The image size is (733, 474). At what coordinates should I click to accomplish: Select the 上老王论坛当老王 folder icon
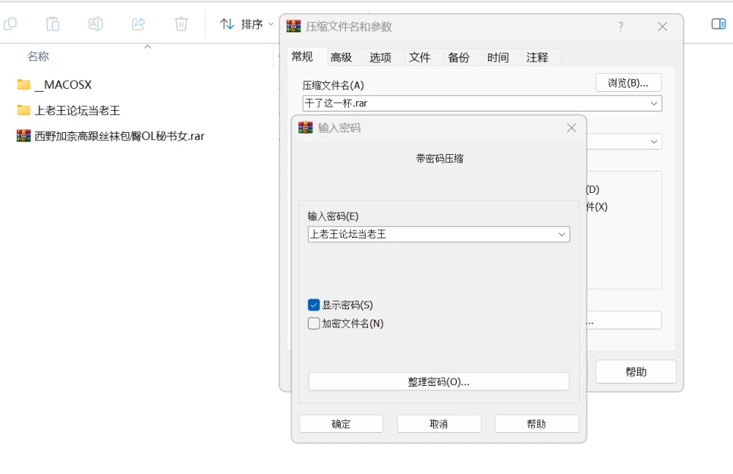[x=23, y=110]
